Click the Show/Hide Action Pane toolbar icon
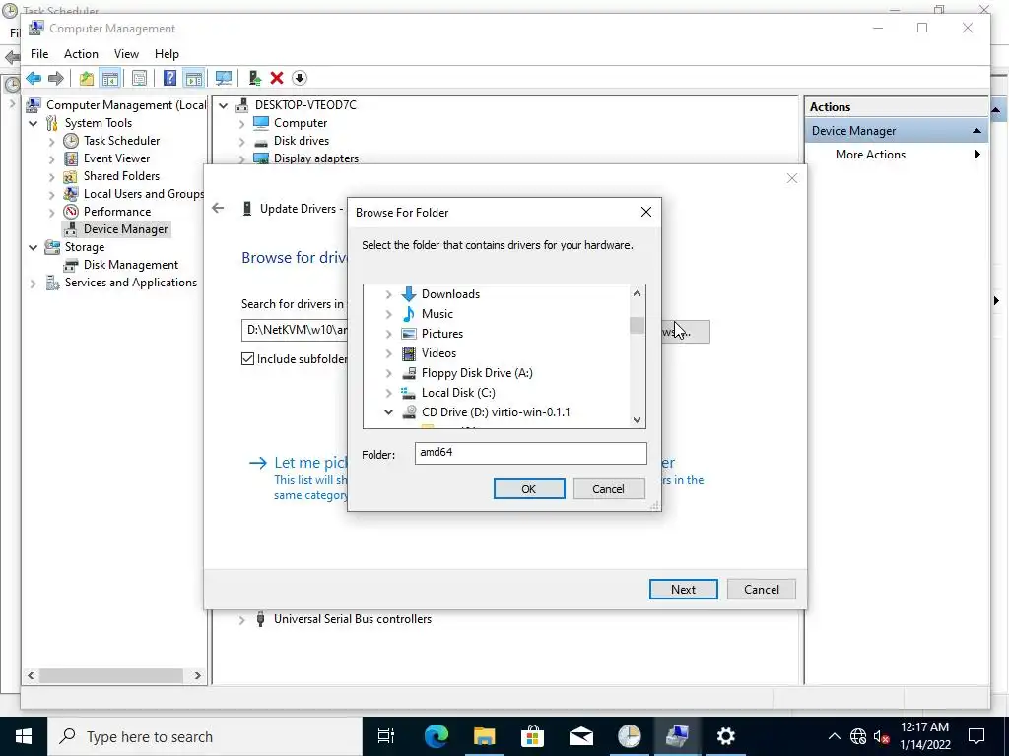The image size is (1009, 756). click(x=194, y=79)
